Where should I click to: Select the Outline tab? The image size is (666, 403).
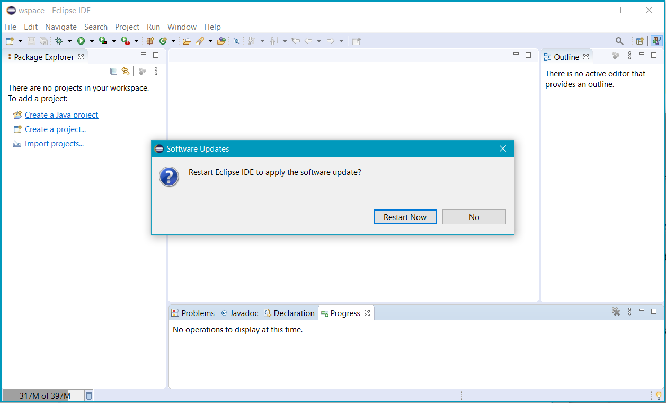(x=566, y=57)
